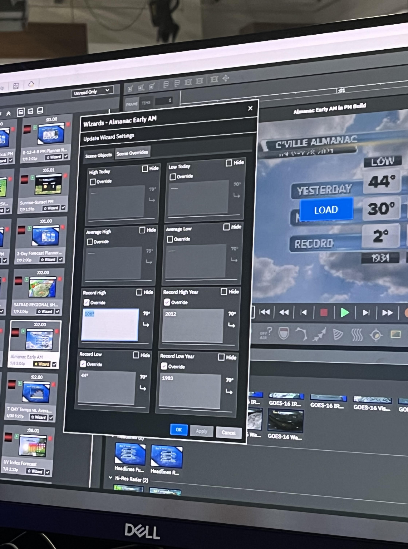Enable Override for Low Today
This screenshot has height=549, width=408.
point(173,177)
